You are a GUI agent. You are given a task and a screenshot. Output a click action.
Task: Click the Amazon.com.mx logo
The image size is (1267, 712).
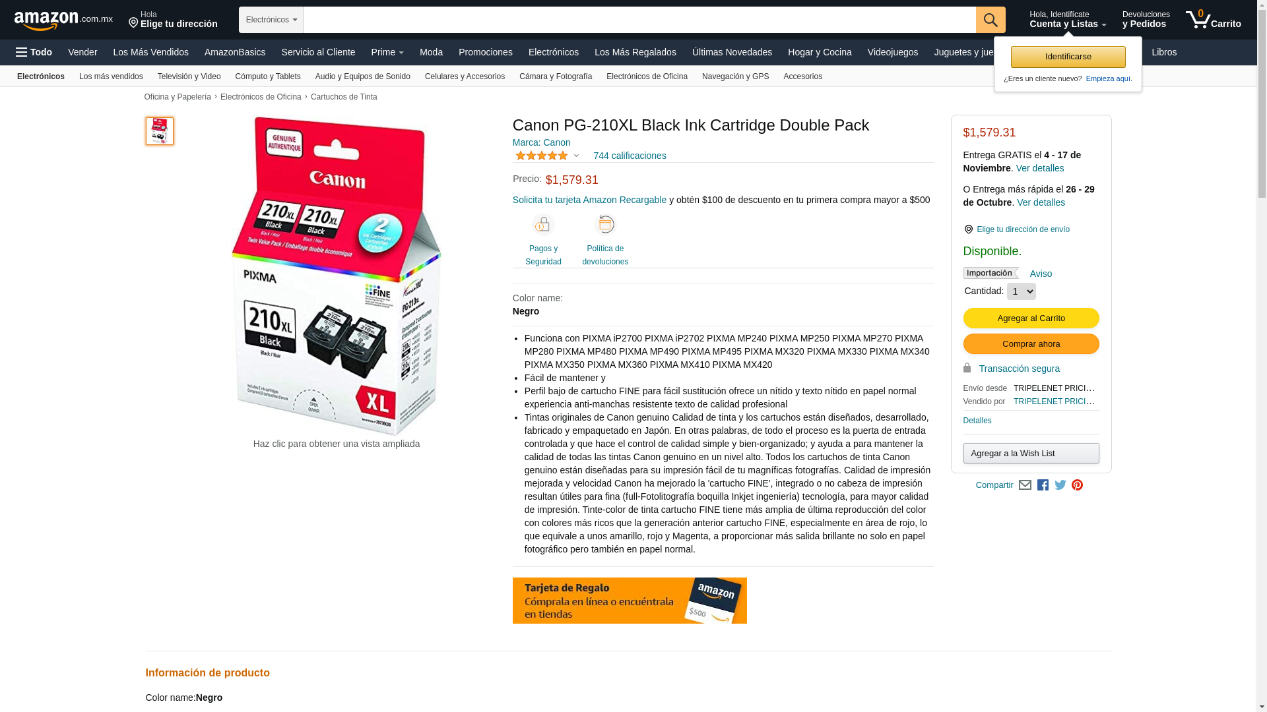(63, 20)
